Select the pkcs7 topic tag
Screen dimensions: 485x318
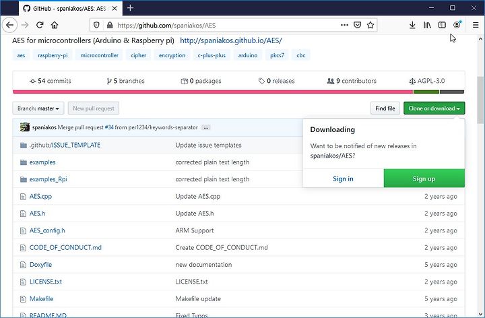point(277,55)
